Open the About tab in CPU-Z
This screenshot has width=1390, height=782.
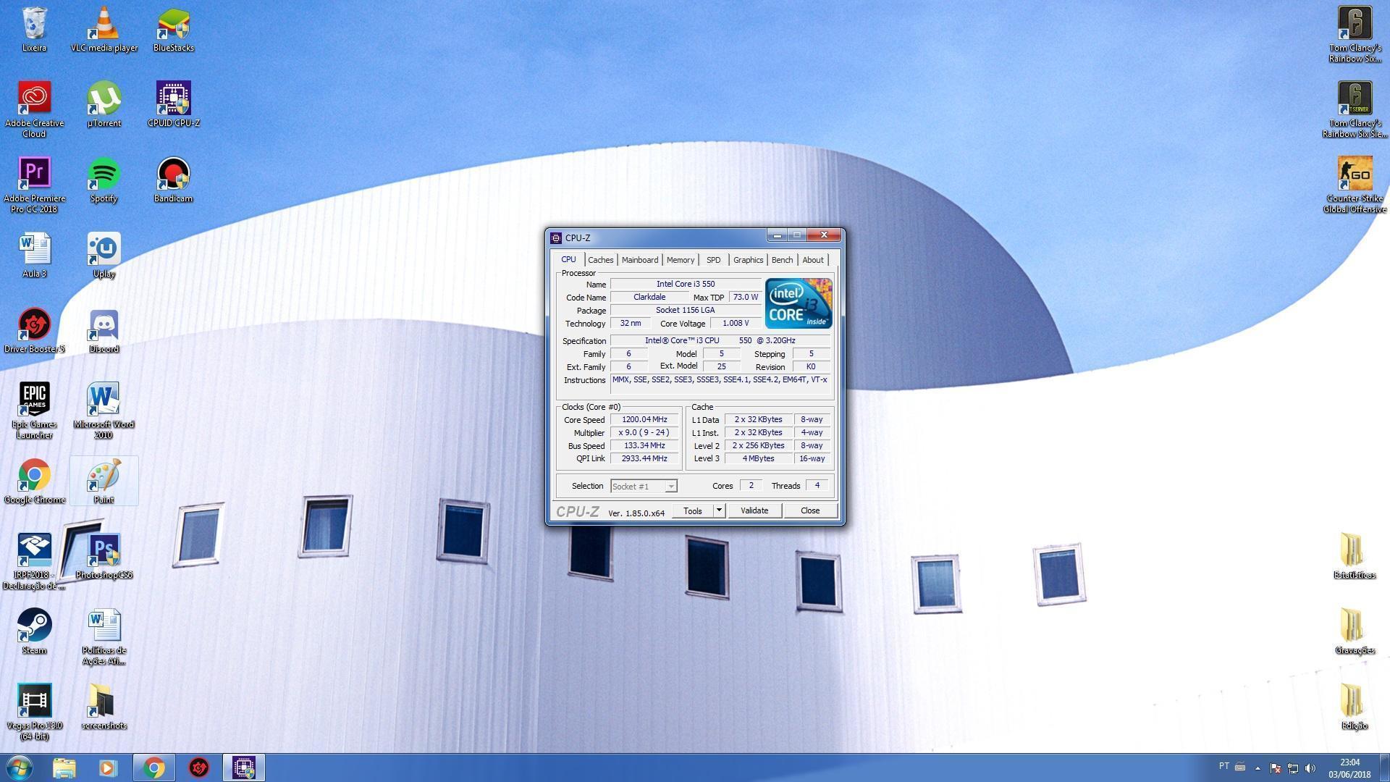812,260
